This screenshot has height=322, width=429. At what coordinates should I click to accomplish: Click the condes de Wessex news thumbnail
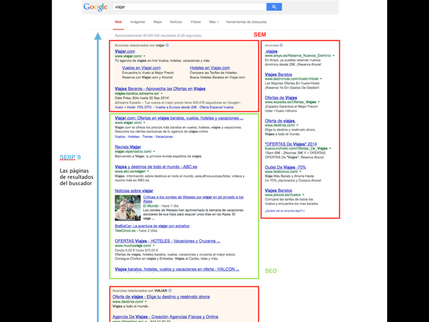[x=127, y=208]
